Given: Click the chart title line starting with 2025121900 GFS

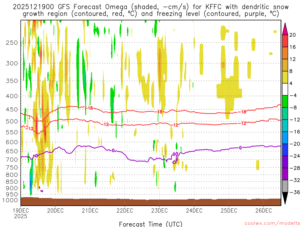Looking at the screenshot, I should tap(151, 7).
